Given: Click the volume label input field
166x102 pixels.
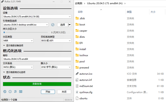Looking at the screenshot, I should click(37, 59).
